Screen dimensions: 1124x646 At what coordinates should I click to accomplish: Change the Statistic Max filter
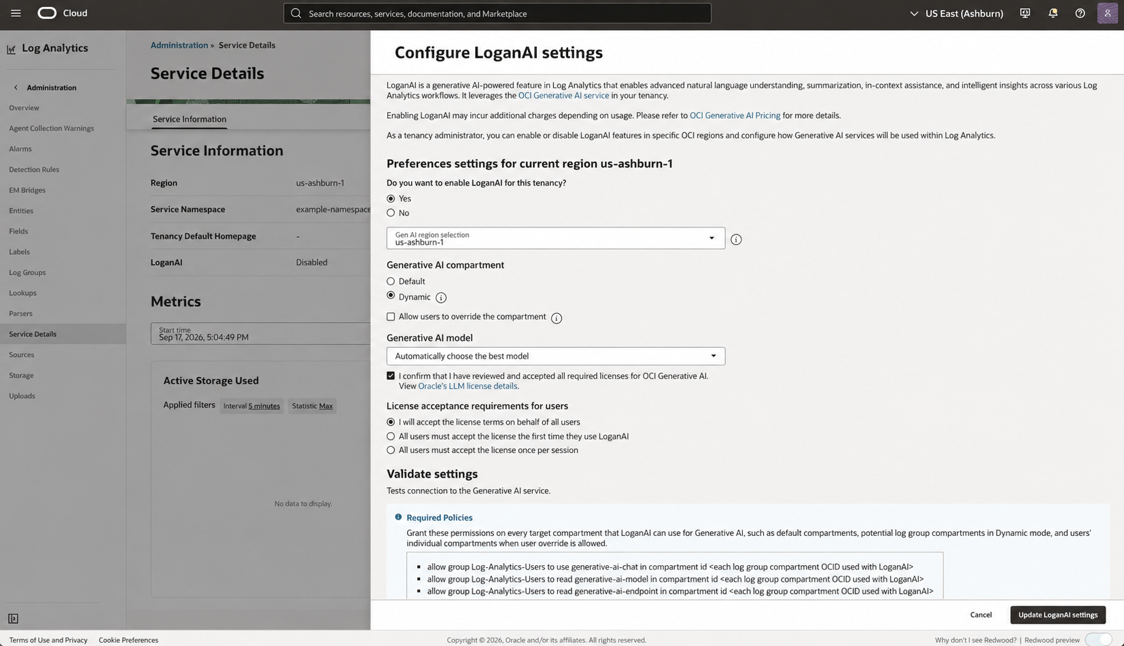pyautogui.click(x=312, y=406)
